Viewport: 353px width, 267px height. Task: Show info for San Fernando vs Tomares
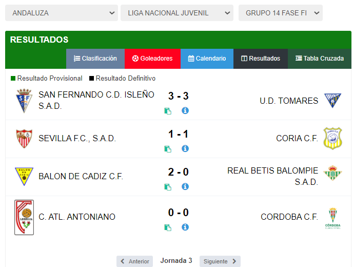pyautogui.click(x=185, y=110)
